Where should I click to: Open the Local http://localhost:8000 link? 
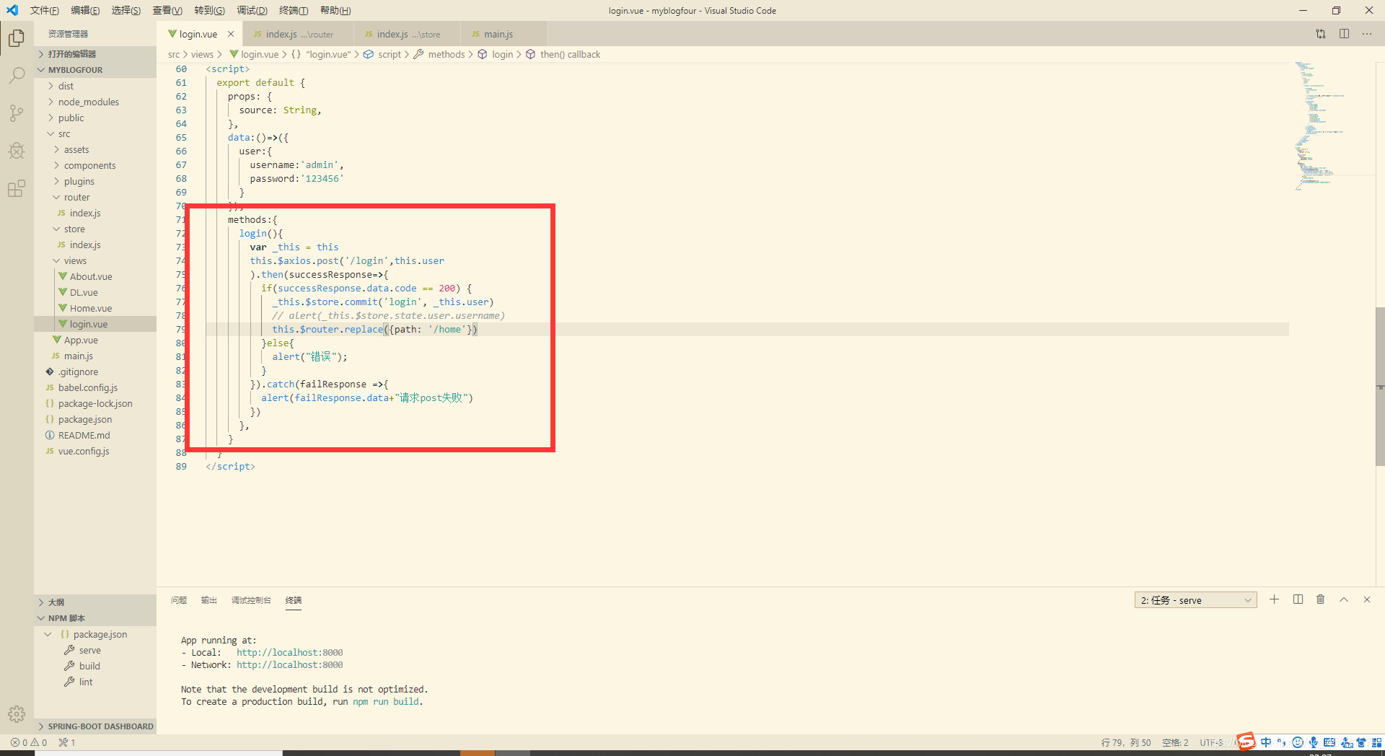(x=289, y=653)
